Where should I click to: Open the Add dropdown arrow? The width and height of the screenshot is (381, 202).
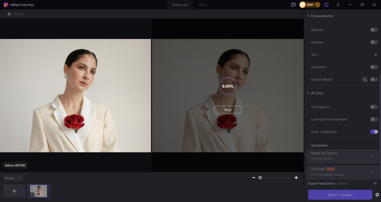pyautogui.click(x=20, y=178)
